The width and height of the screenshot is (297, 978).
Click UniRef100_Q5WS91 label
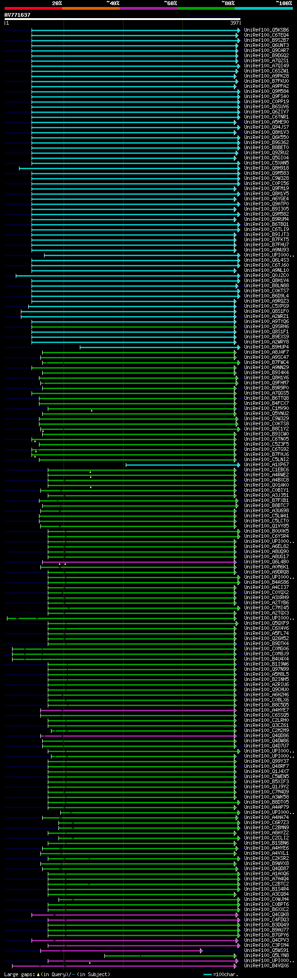pyautogui.click(x=266, y=951)
